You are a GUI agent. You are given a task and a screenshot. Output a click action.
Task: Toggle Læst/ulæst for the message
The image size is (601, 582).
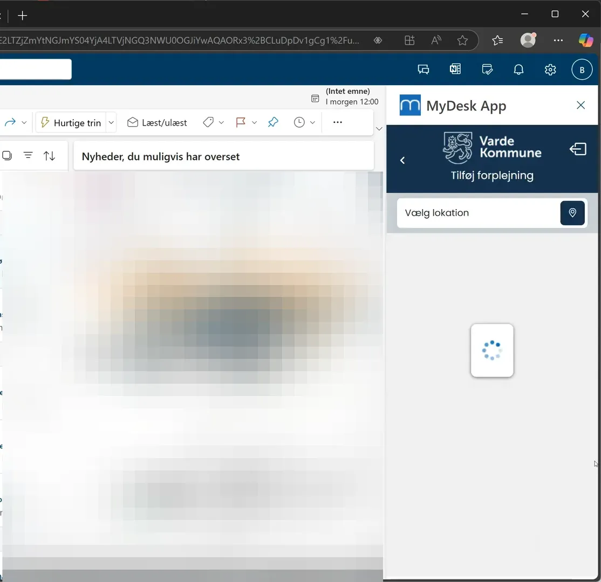[x=157, y=122]
